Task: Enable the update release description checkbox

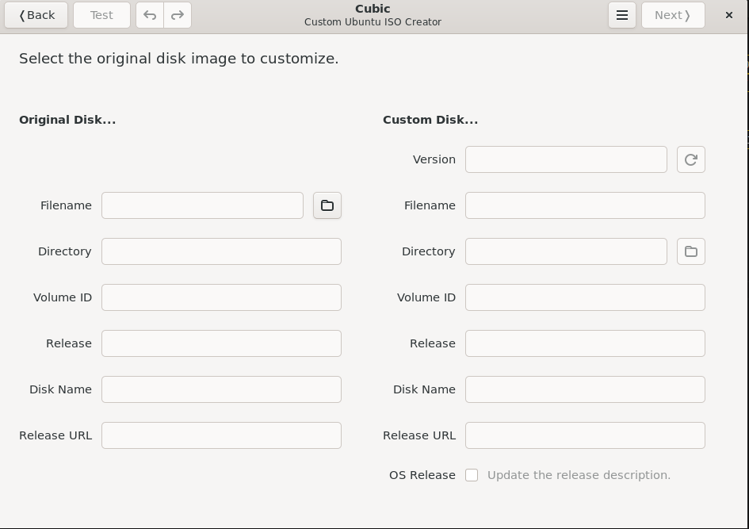Action: point(472,475)
